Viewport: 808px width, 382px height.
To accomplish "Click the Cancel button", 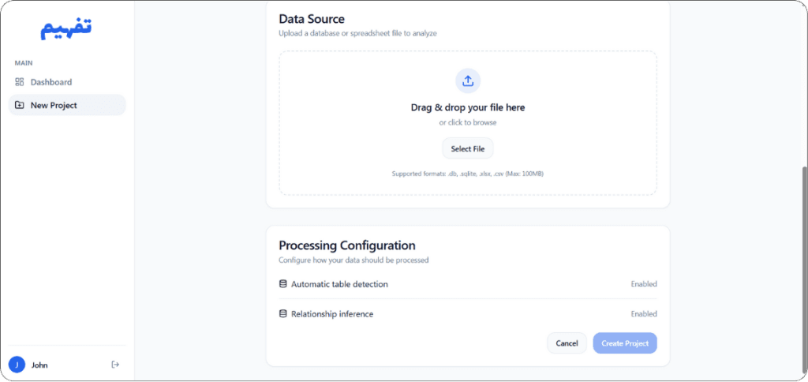I will 567,343.
